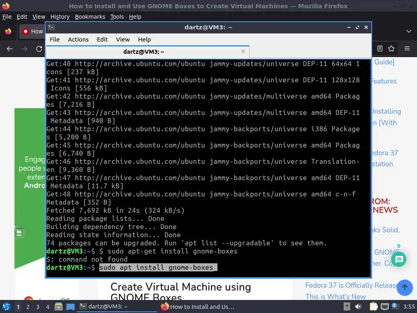Select the 'How' Firefox browser tab
This screenshot has height=313, width=417.
click(x=32, y=31)
